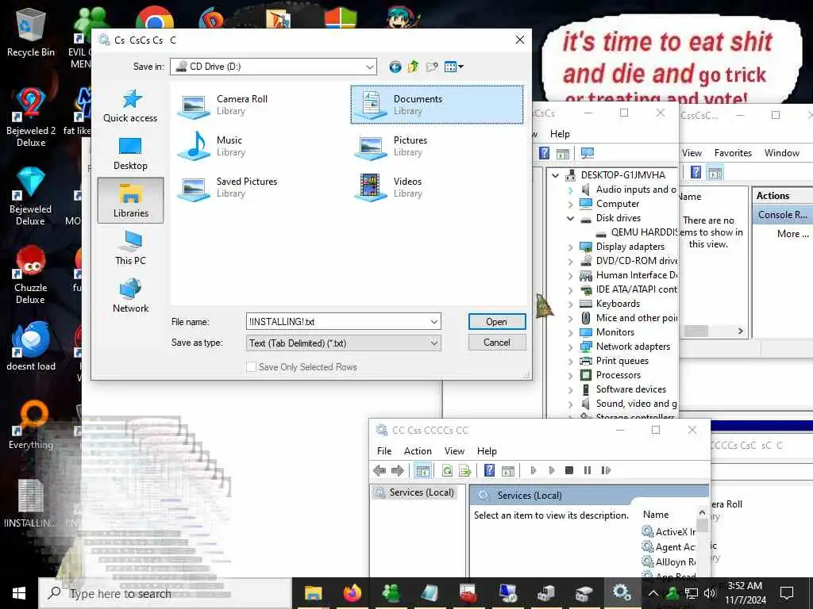The height and width of the screenshot is (609, 813).
Task: Select Libraries in the save dialog sidebar
Action: click(x=130, y=201)
